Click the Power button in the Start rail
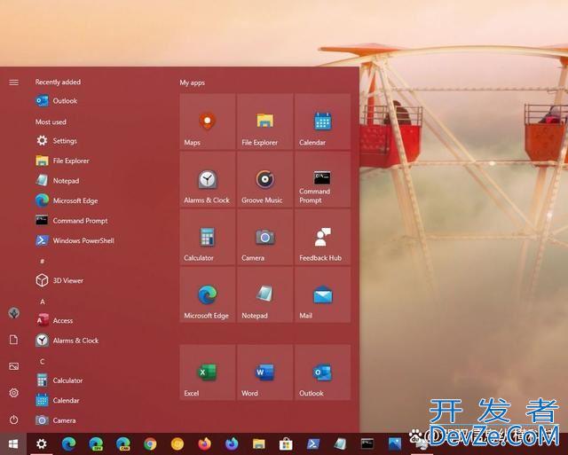This screenshot has height=455, width=568. pyautogui.click(x=14, y=420)
